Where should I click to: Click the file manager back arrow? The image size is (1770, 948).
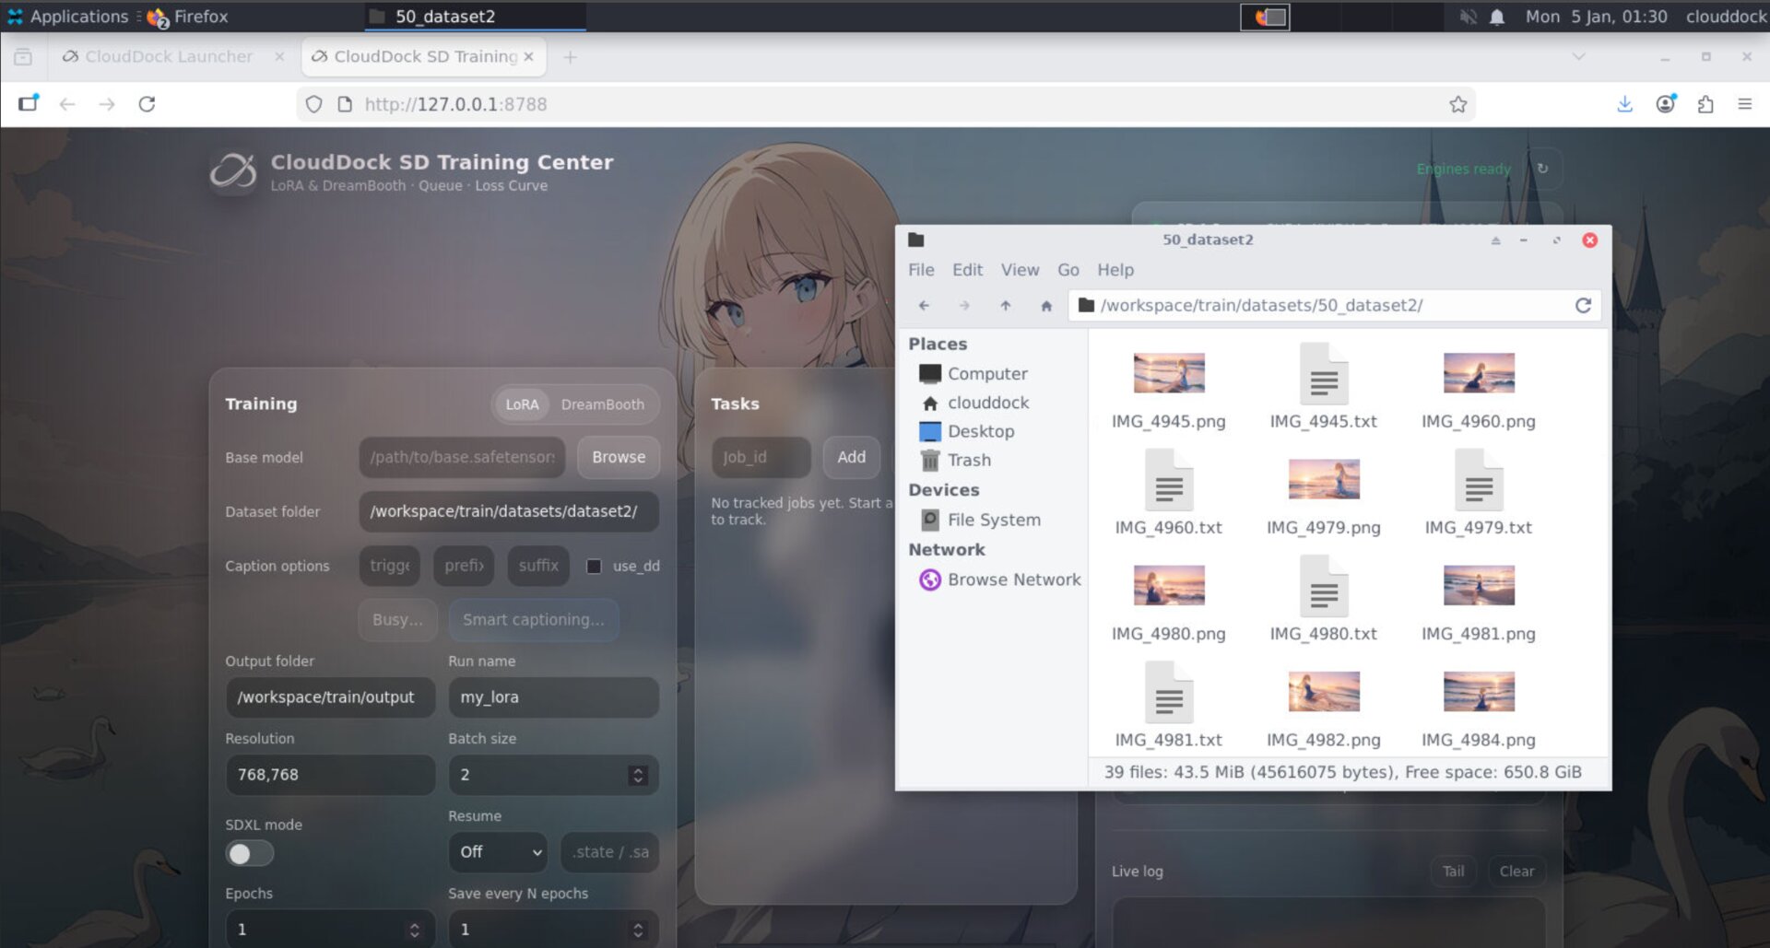(924, 306)
